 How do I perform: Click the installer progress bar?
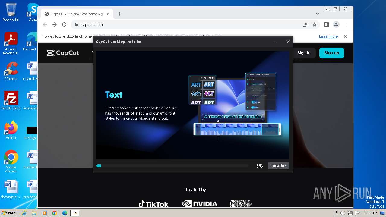tap(172, 166)
